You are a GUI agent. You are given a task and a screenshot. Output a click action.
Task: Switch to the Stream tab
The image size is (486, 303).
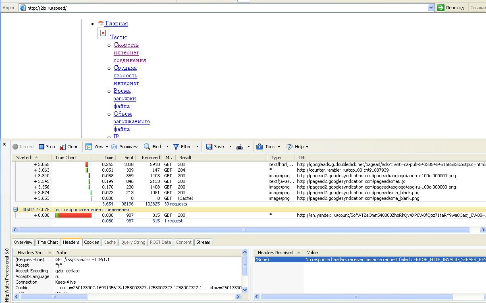pyautogui.click(x=203, y=242)
